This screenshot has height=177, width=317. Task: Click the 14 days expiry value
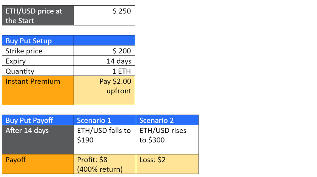(104, 61)
